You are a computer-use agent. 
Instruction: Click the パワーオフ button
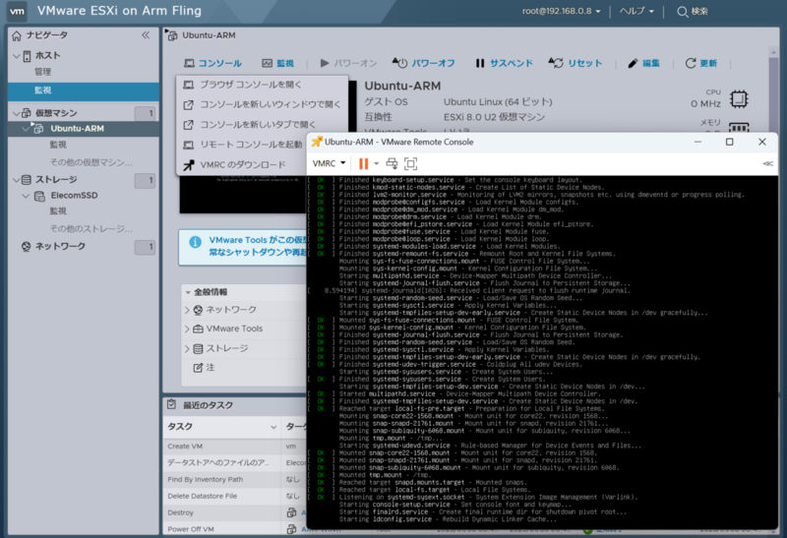[423, 63]
